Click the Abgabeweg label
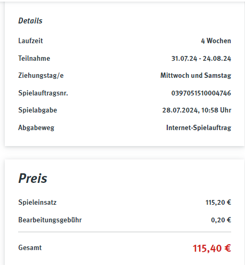This screenshot has width=245, height=265. click(x=36, y=128)
